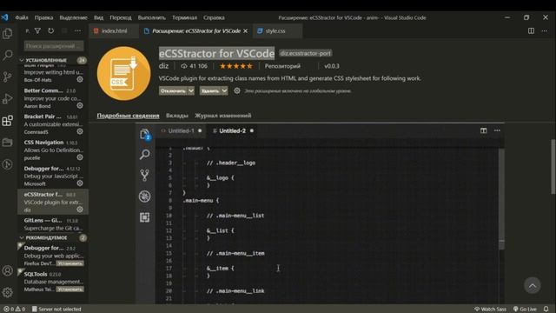Click the eCSStractor orange logo icon
Viewport: 556px width, 313px height.
123,73
